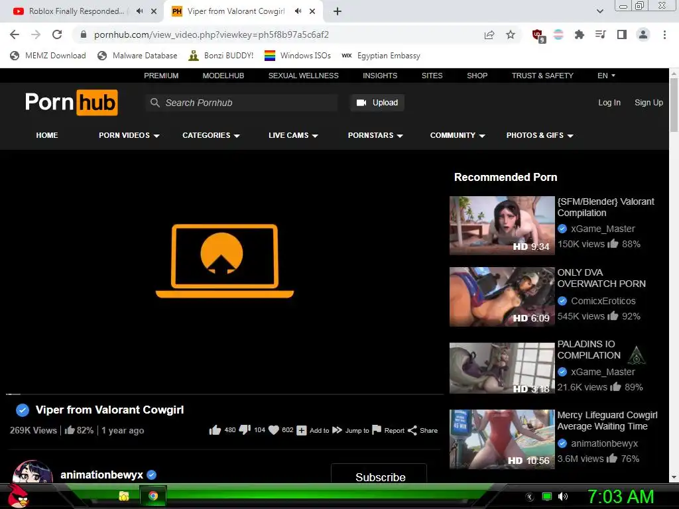Click the page vertical scrollbar thumb
This screenshot has height=509, width=679.
tap(674, 105)
